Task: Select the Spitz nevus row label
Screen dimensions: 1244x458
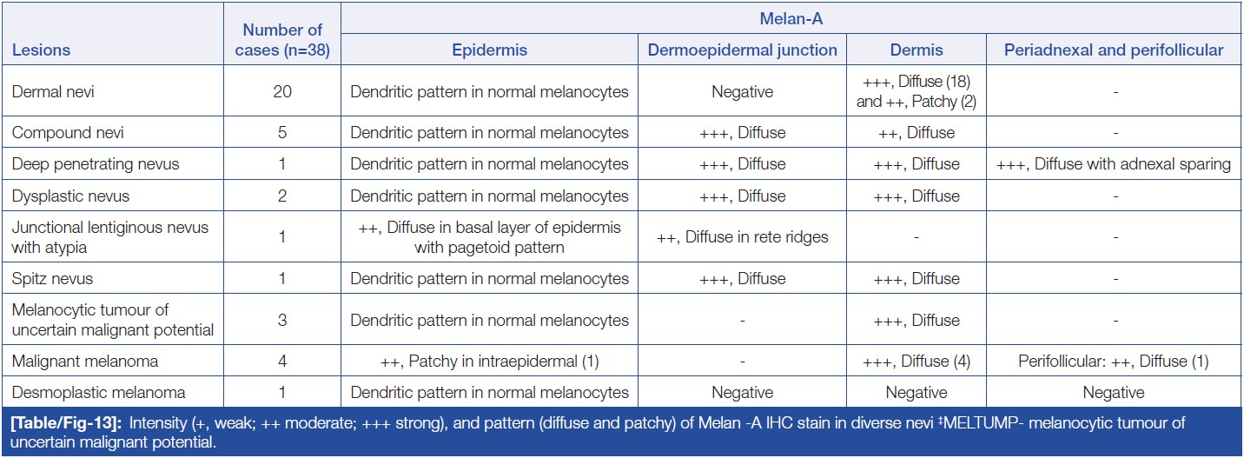Action: [52, 278]
